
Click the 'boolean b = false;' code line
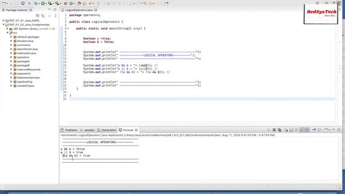coord(99,42)
